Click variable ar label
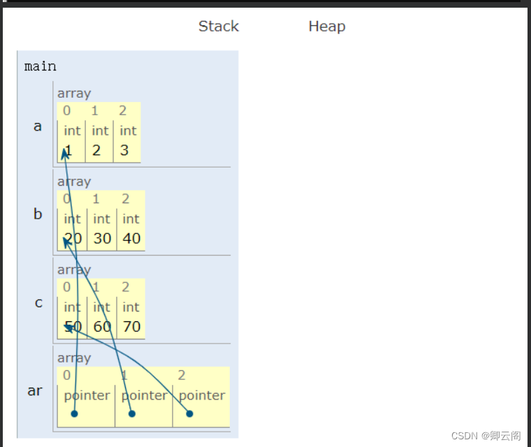Viewport: 531px width, 447px height. click(35, 390)
